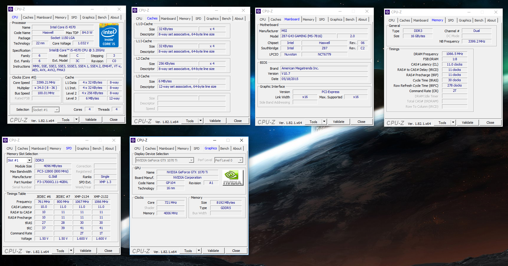The image size is (508, 266).
Task: Click the Tools button in the Graphics-tab window
Action: click(188, 251)
